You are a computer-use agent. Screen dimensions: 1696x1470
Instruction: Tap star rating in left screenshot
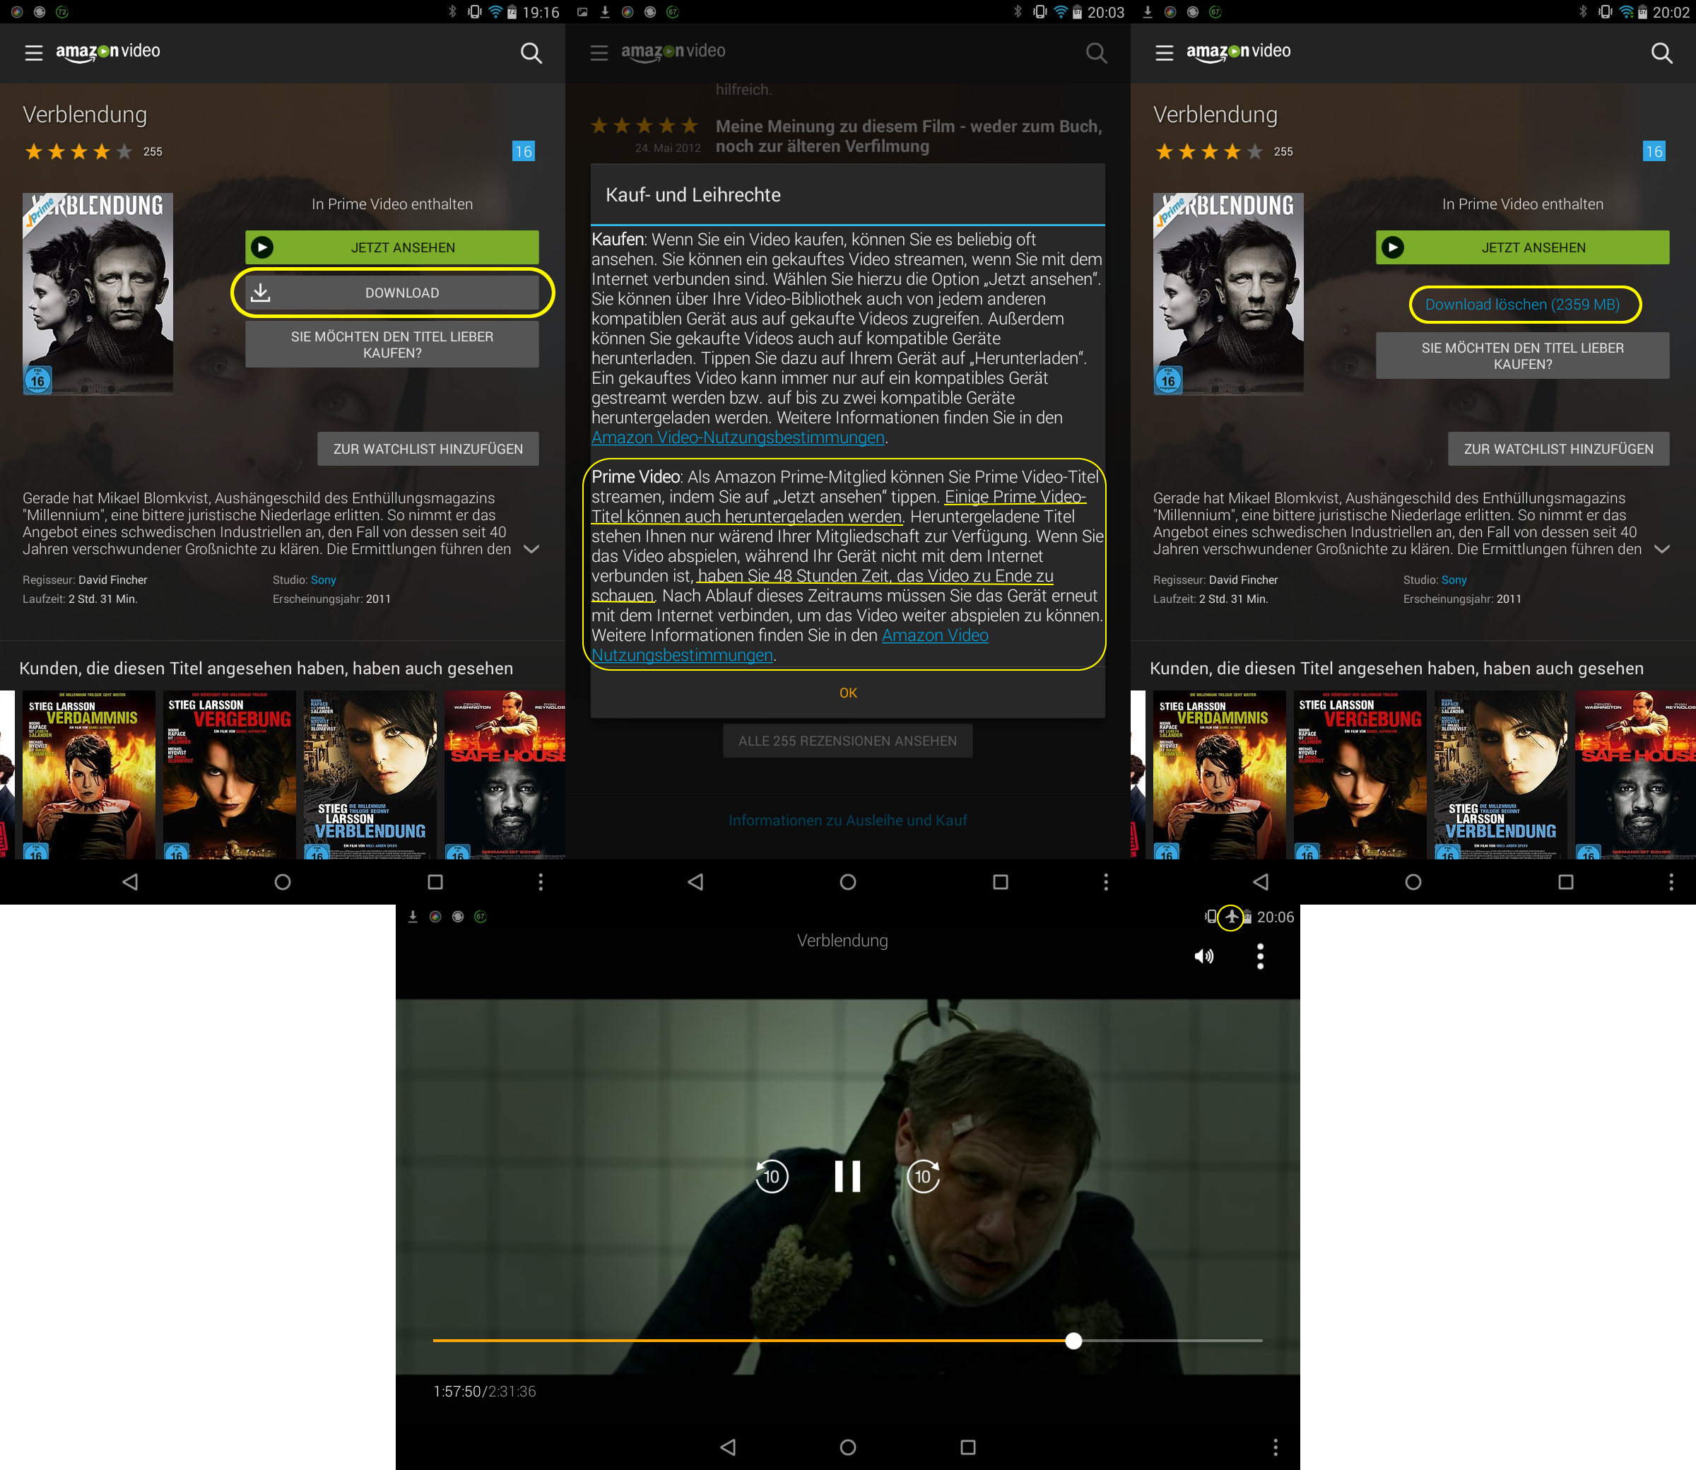coord(78,152)
